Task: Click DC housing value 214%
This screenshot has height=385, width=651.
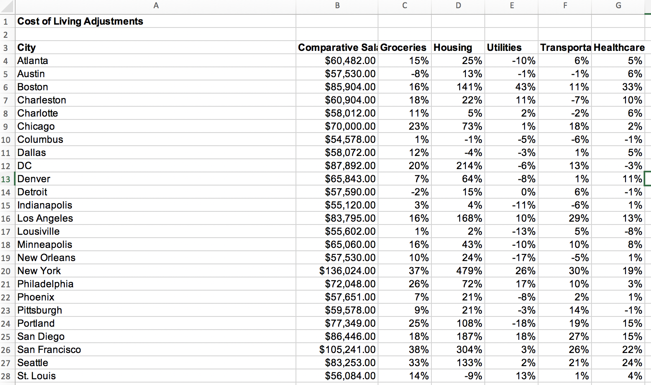Action: [458, 166]
